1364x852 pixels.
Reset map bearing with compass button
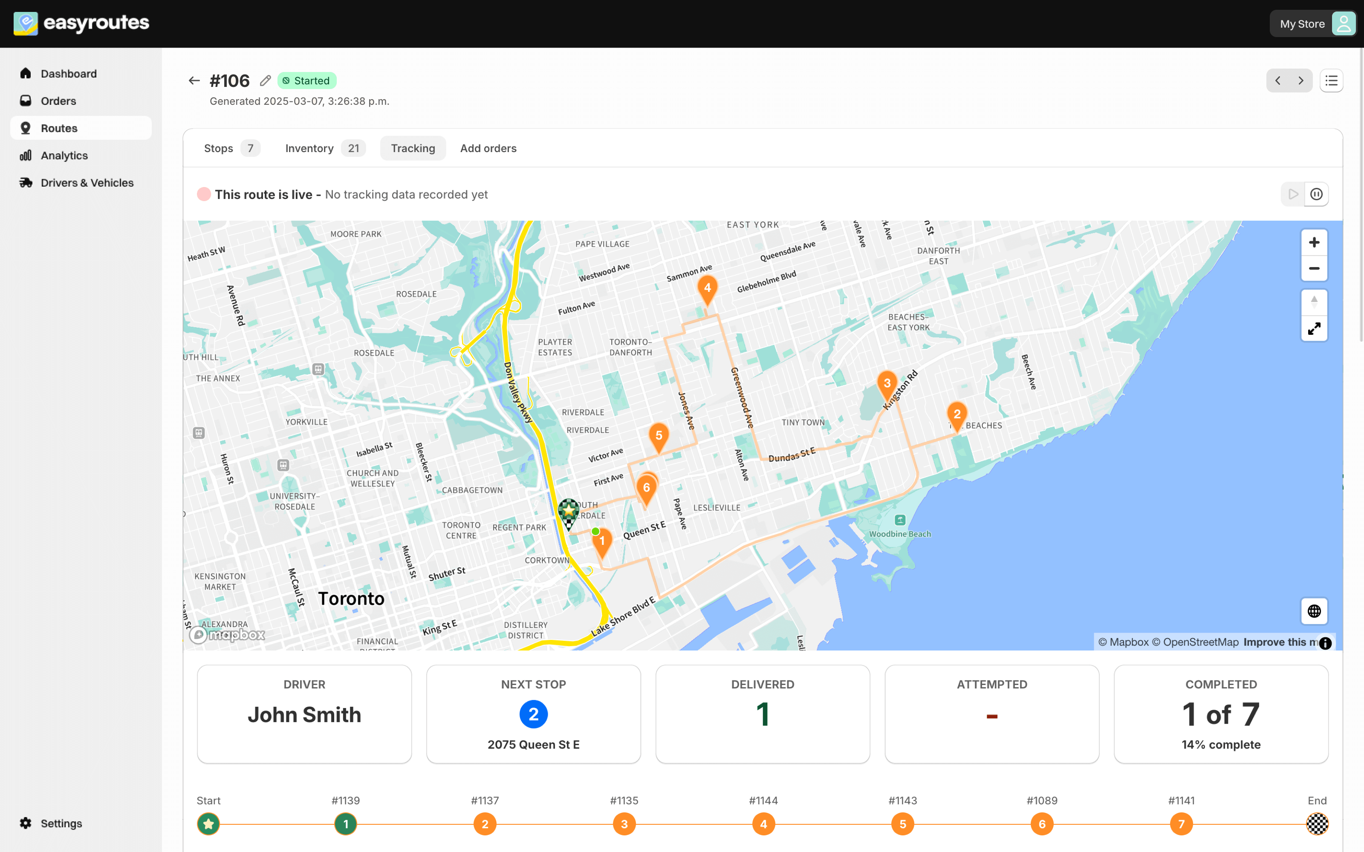pyautogui.click(x=1314, y=302)
